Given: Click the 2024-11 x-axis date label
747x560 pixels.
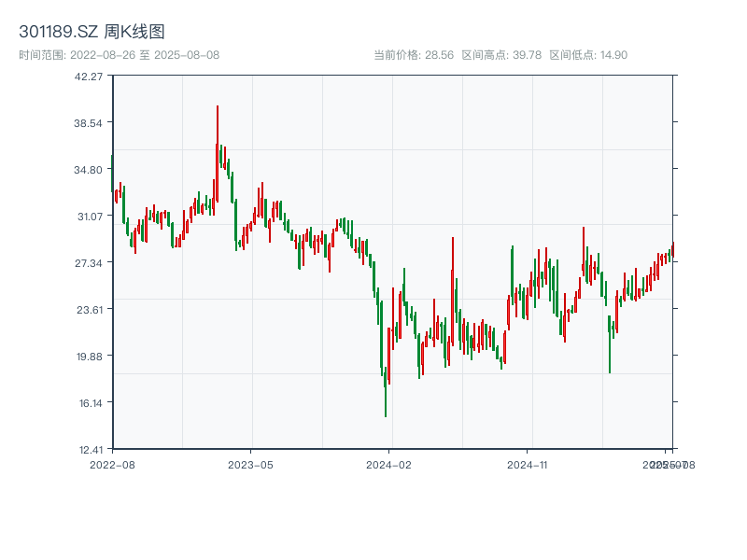Looking at the screenshot, I should coord(529,464).
